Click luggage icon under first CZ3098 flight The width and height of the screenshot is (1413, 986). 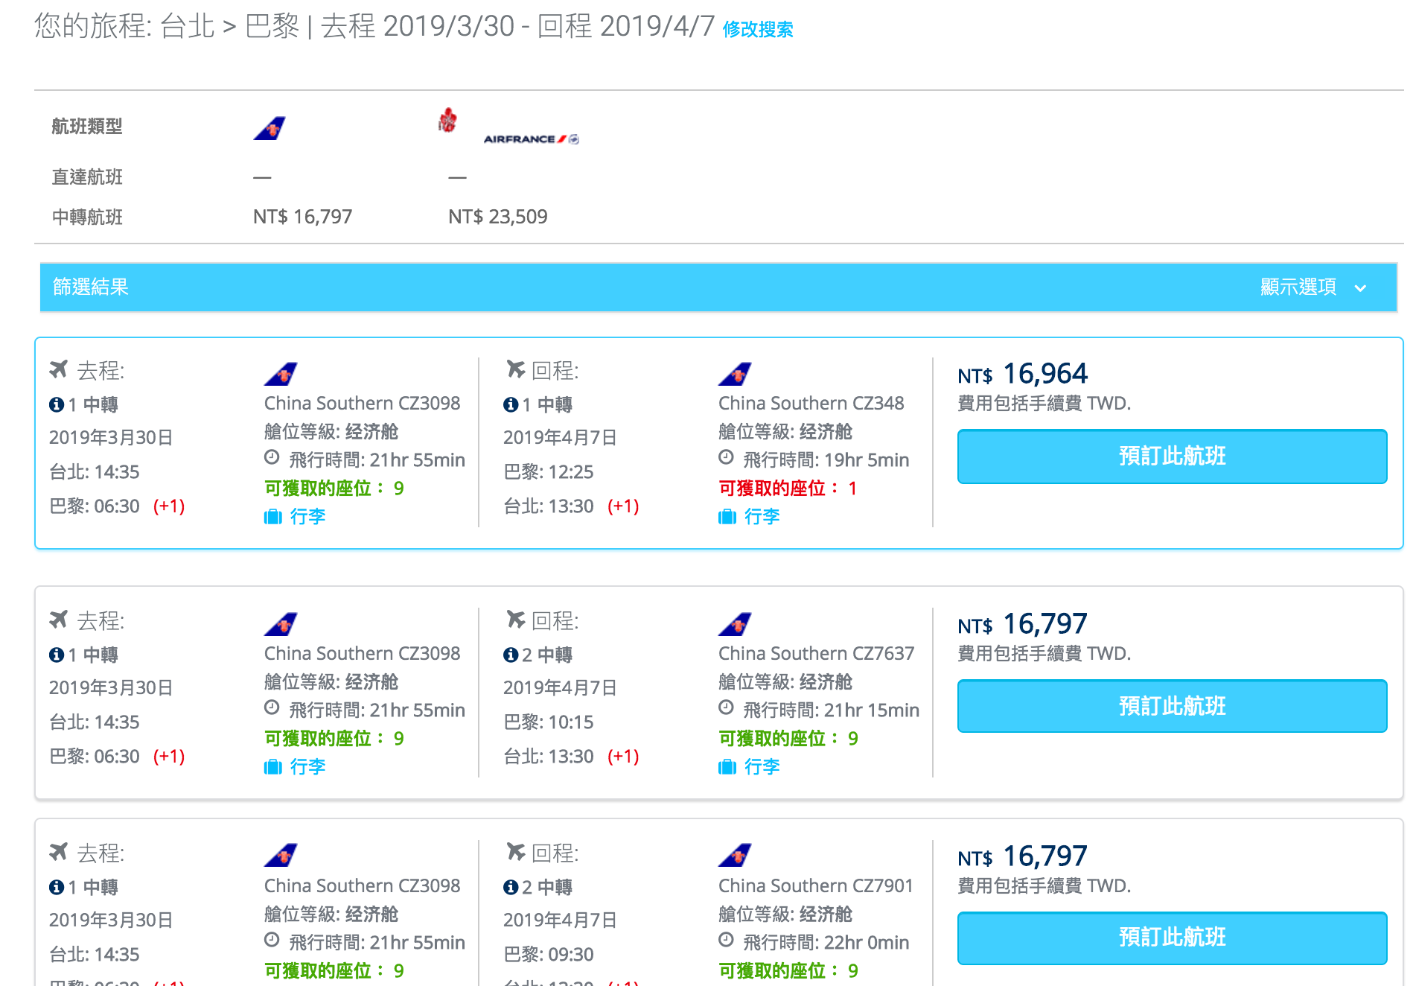coord(272,517)
